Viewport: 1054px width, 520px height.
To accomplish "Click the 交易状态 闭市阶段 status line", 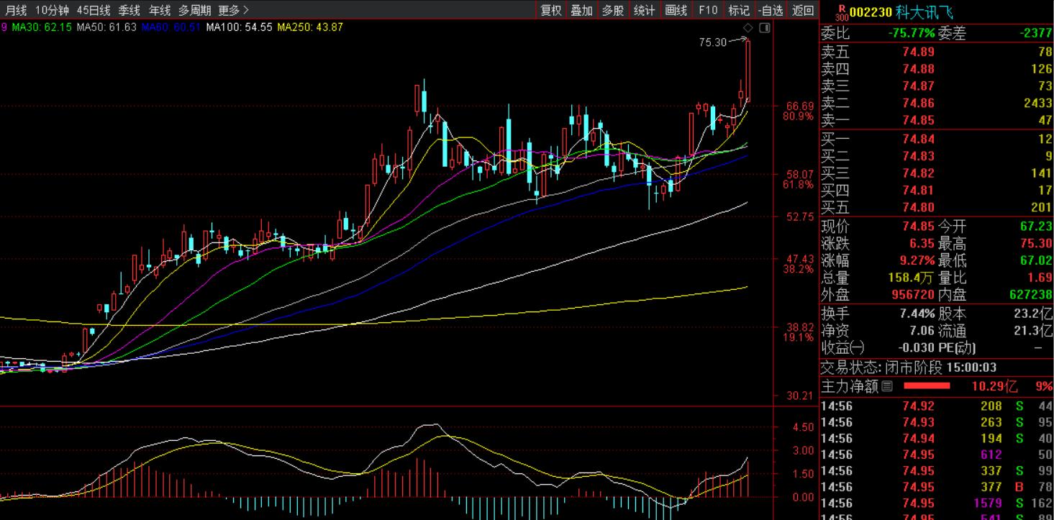I will click(908, 368).
